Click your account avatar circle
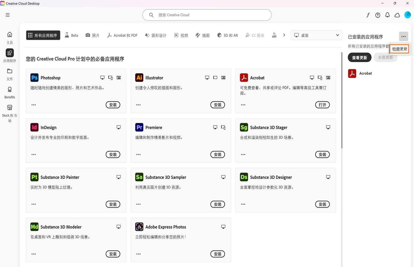The height and width of the screenshot is (267, 414). [408, 15]
